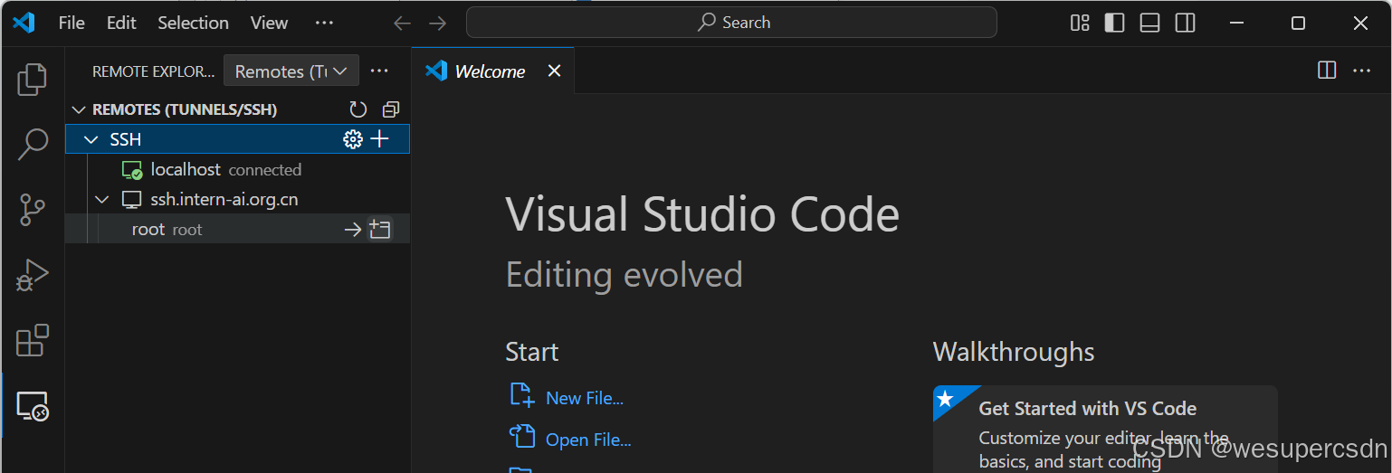Click the New File... link

click(x=585, y=398)
